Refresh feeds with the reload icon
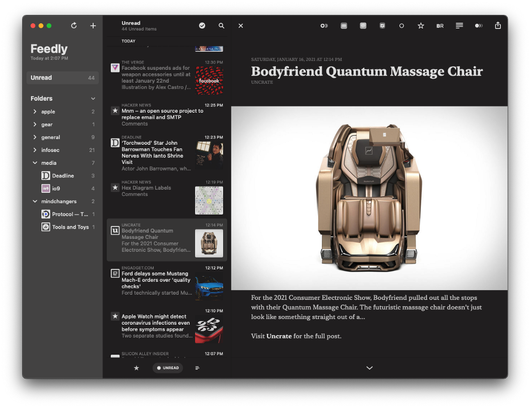Image resolution: width=530 pixels, height=408 pixels. click(x=73, y=26)
